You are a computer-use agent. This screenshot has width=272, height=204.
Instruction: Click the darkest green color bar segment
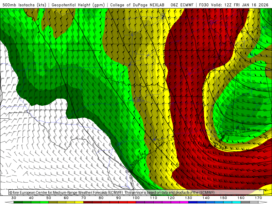point(18,202)
